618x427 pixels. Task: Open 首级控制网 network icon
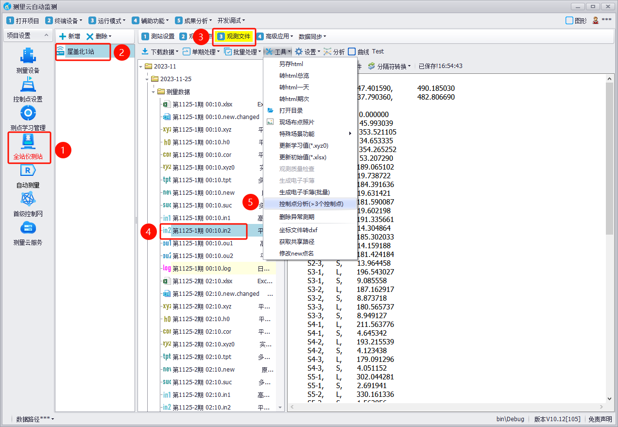(x=28, y=200)
